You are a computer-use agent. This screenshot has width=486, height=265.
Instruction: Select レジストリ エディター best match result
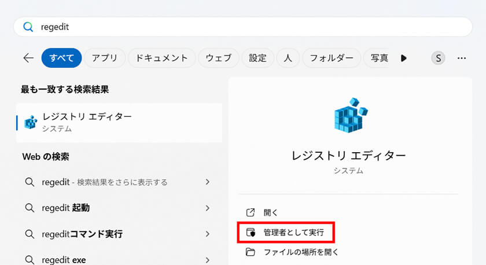pos(119,123)
